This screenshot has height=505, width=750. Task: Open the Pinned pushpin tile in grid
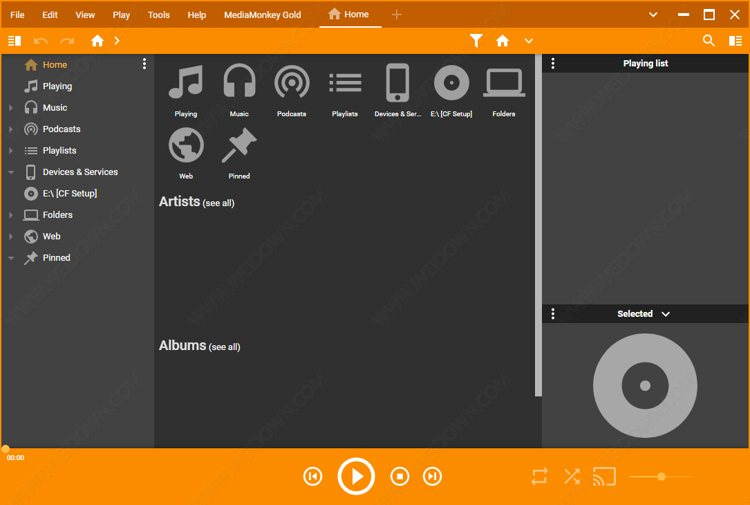tap(239, 152)
